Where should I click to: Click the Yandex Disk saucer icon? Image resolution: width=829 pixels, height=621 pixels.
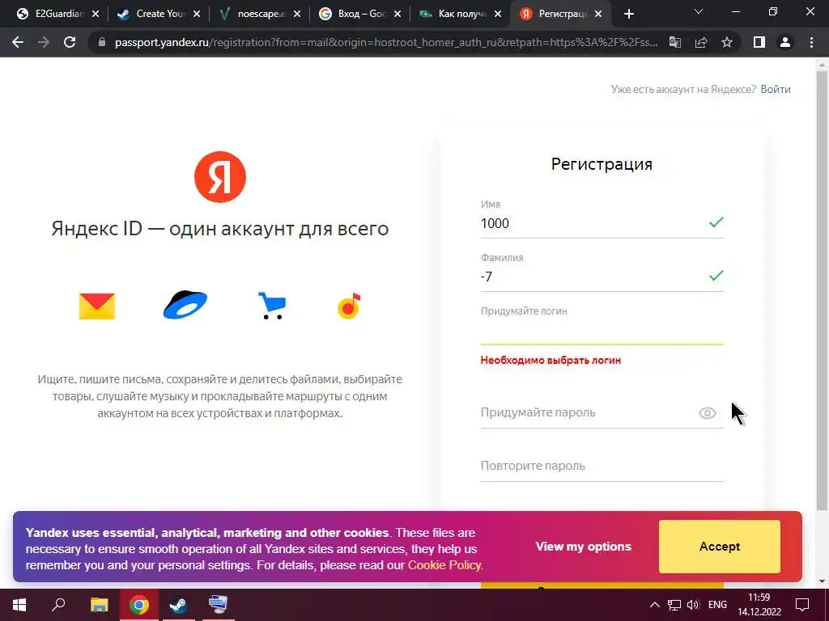tap(185, 305)
